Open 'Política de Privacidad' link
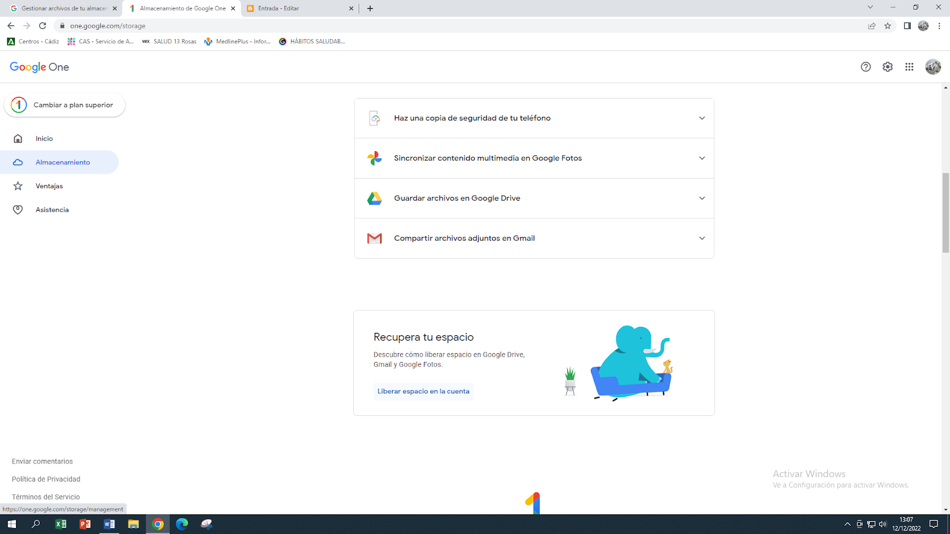 46,479
